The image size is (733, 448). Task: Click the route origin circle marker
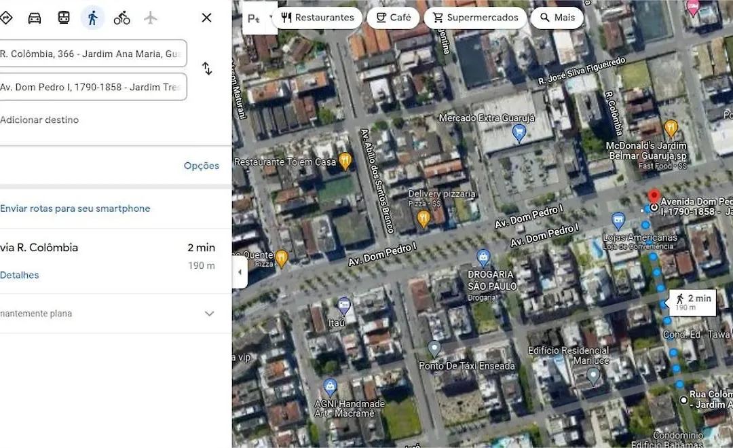point(683,400)
